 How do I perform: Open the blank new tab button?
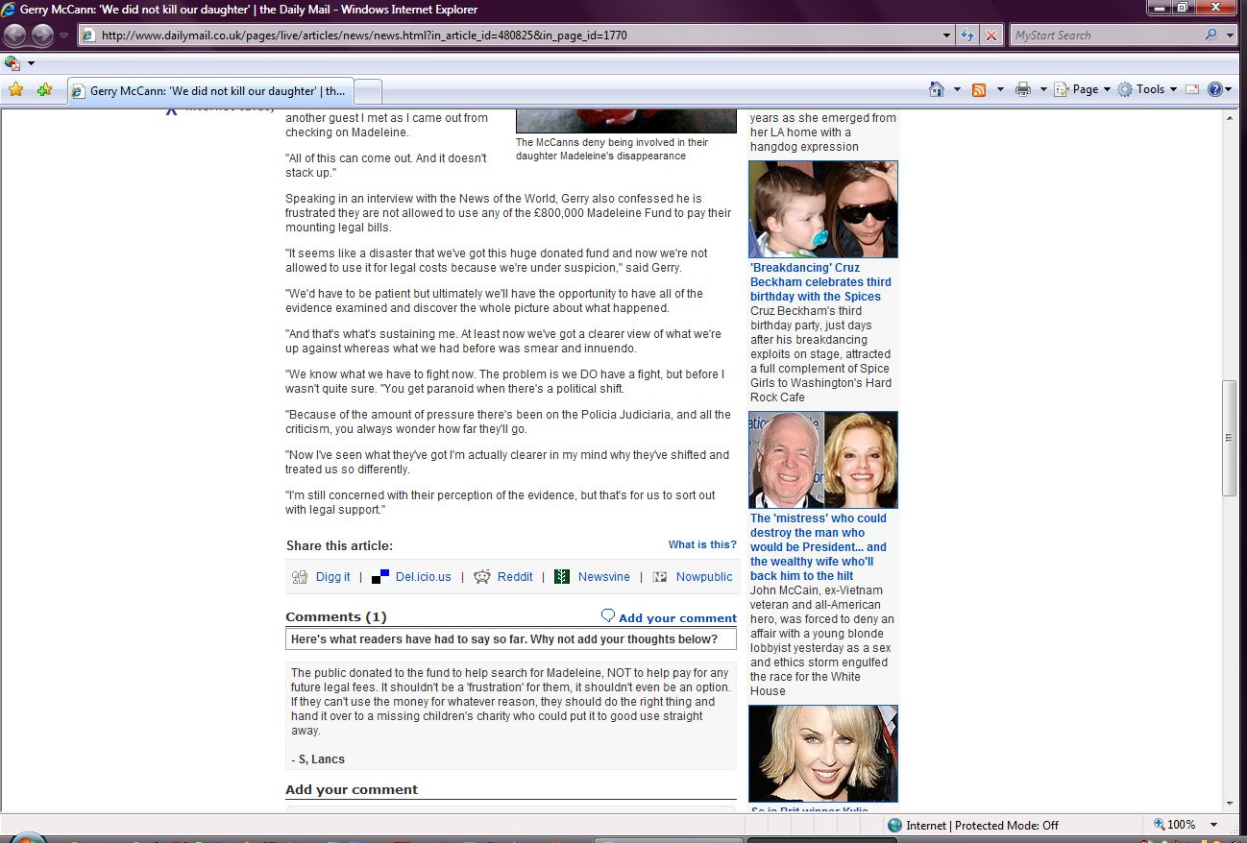[x=368, y=91]
